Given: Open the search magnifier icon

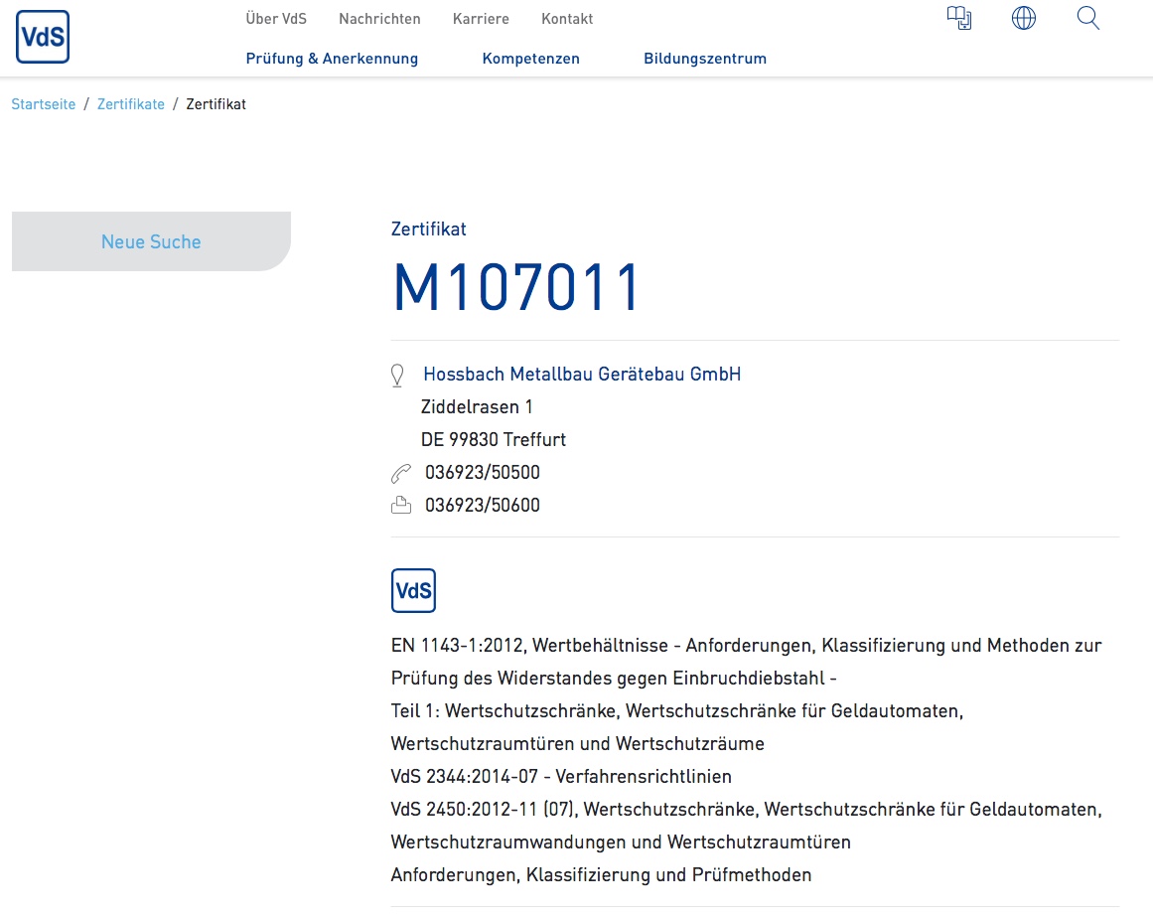Looking at the screenshot, I should pyautogui.click(x=1088, y=19).
